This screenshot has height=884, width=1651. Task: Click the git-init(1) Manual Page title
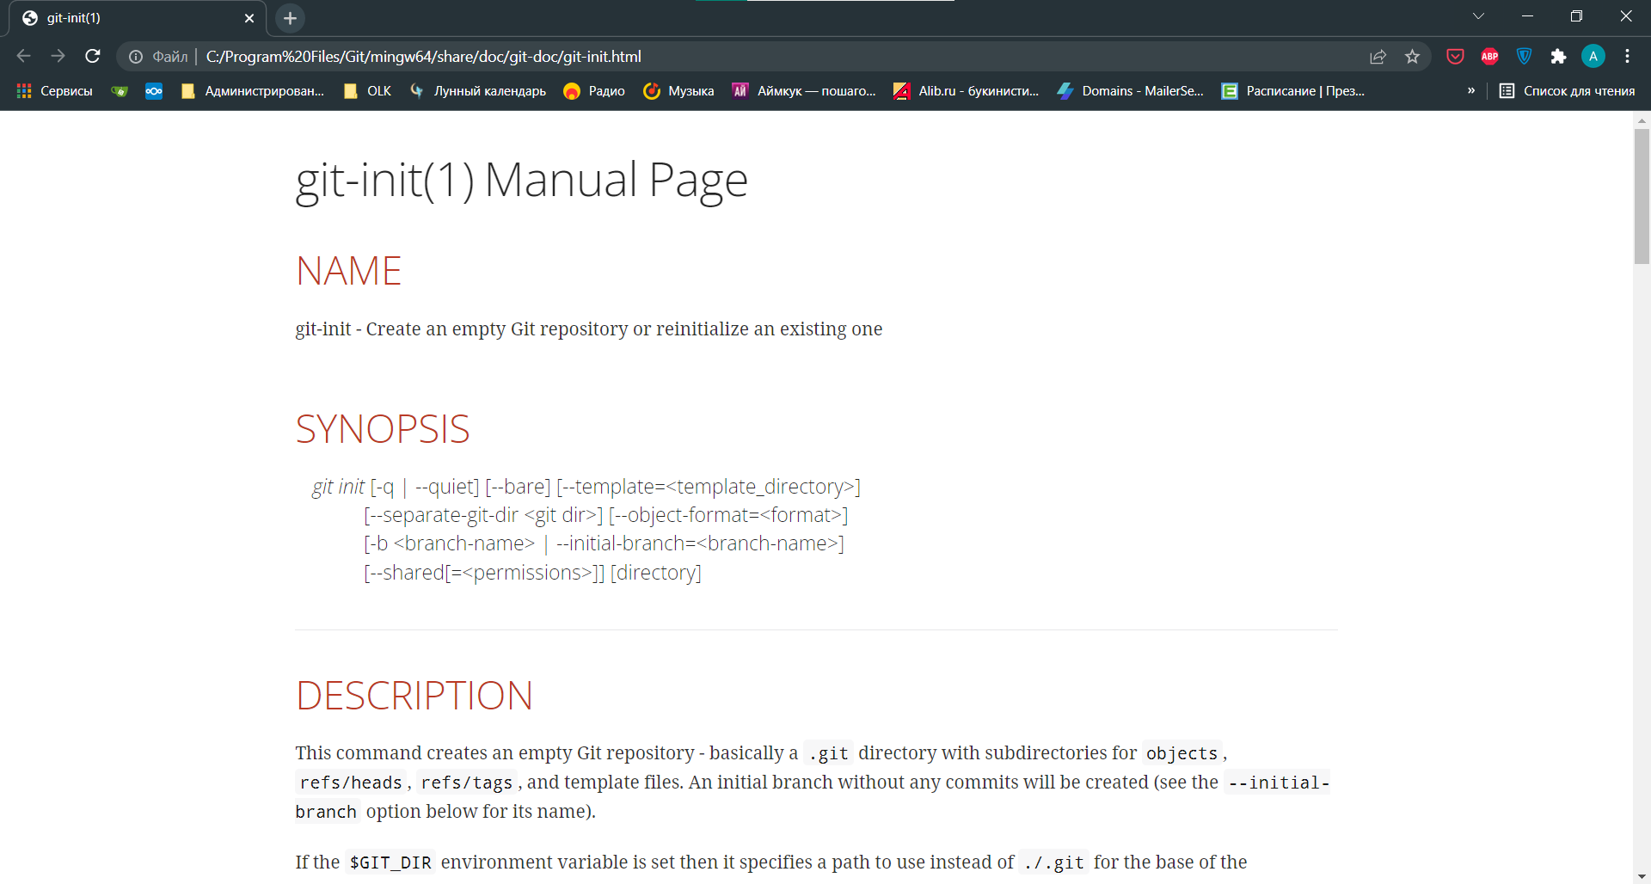click(x=521, y=181)
